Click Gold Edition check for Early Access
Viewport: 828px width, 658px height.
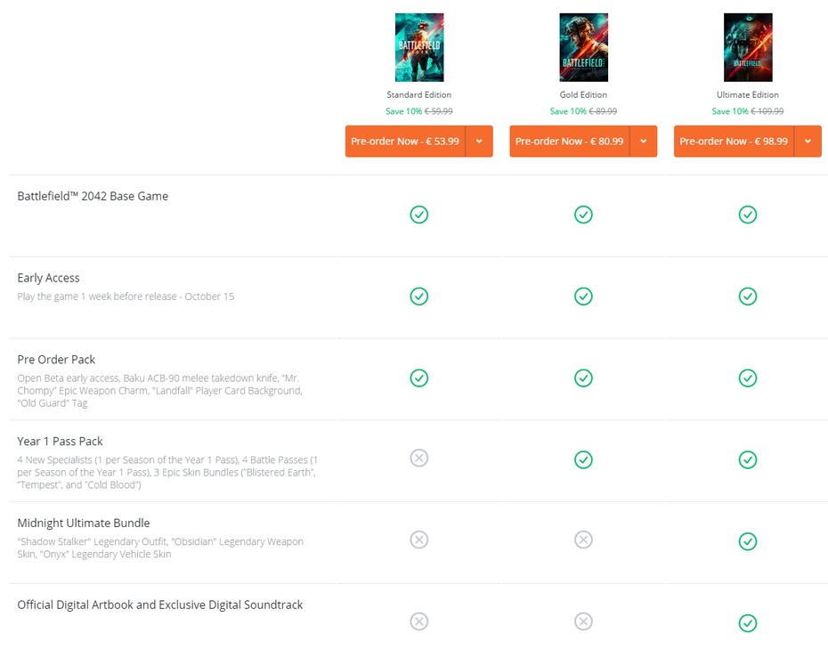click(583, 296)
